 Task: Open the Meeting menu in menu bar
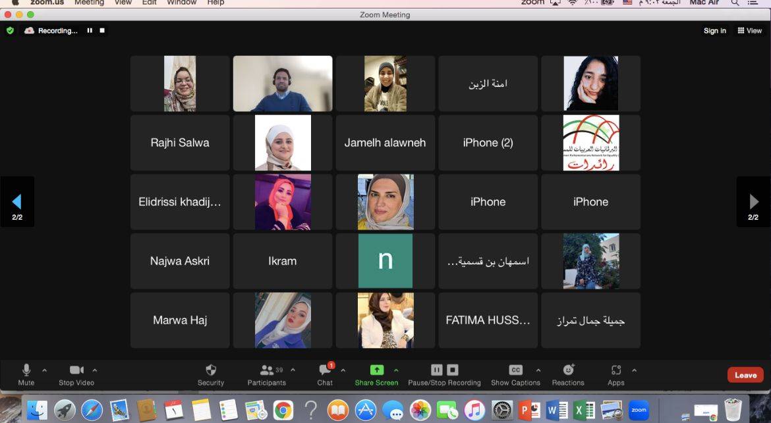point(89,3)
